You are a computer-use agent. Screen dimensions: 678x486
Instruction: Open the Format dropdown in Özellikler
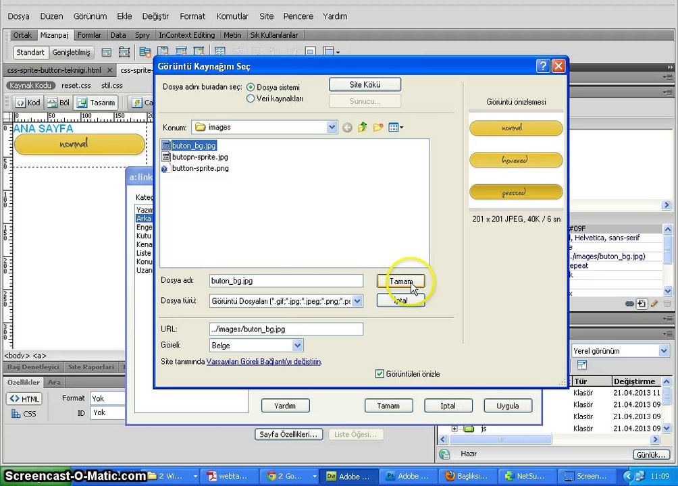(107, 398)
